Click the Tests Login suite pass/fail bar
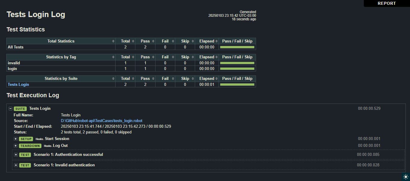The width and height of the screenshot is (410, 181). tap(237, 84)
